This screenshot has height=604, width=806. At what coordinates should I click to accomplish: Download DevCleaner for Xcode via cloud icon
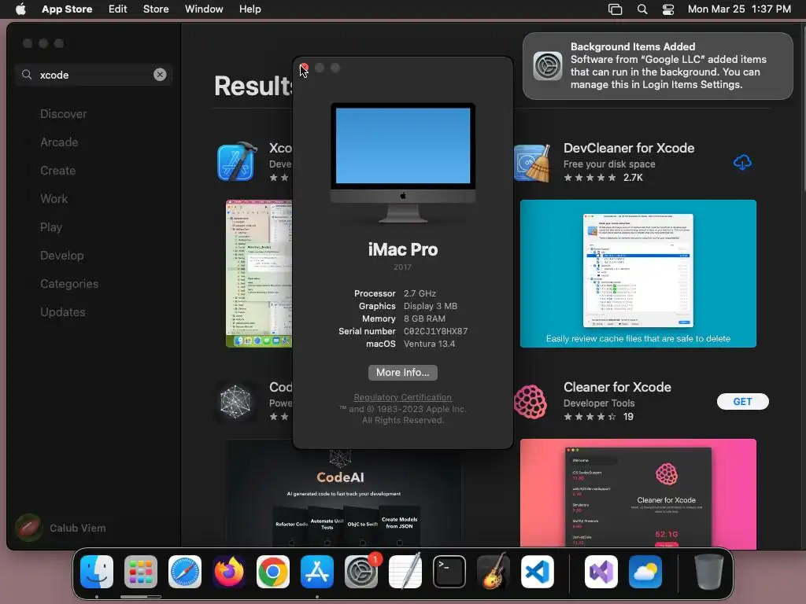(x=742, y=162)
